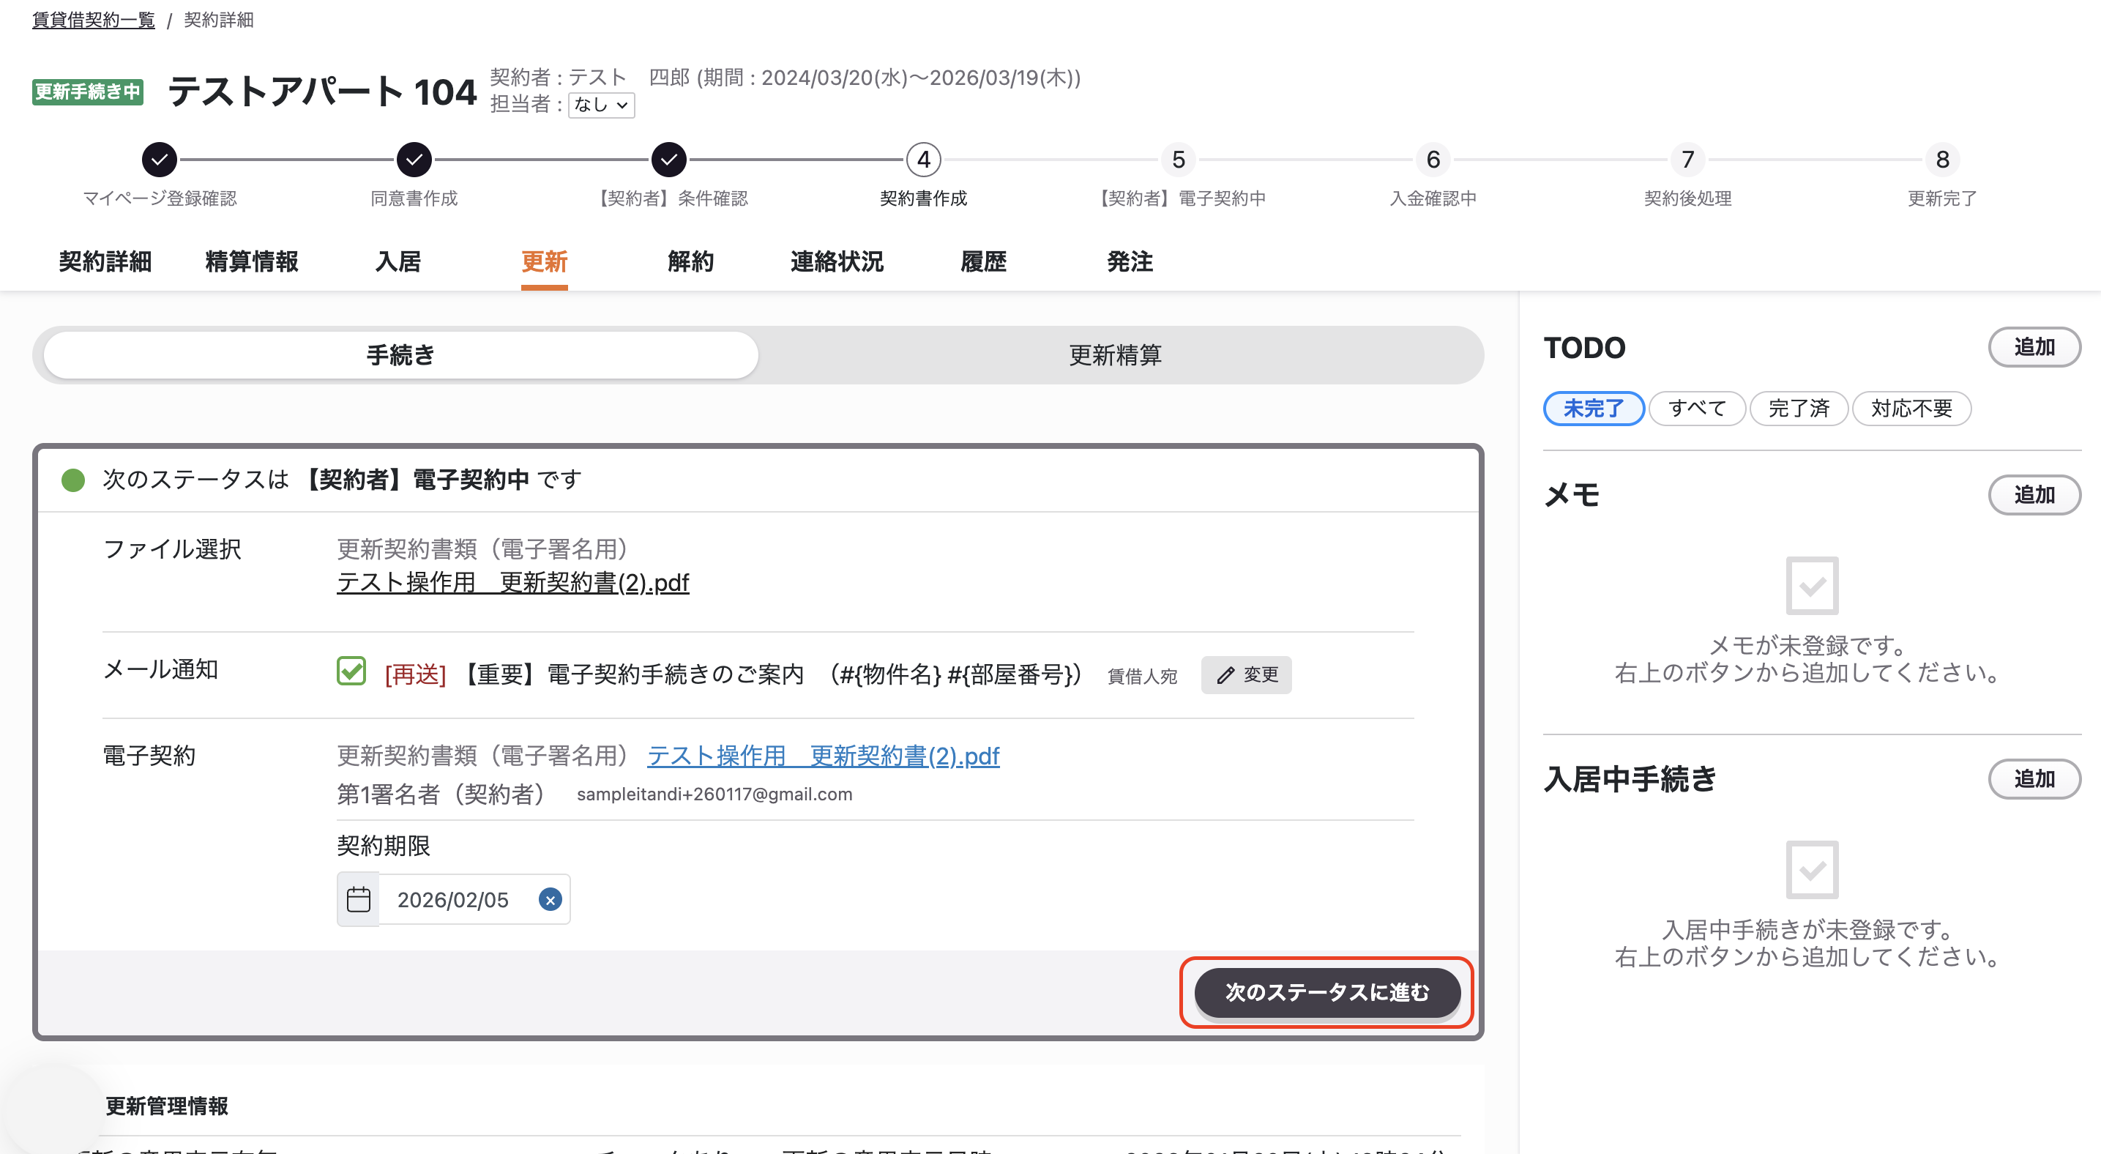The image size is (2101, 1154).
Task: Select step 5 circle 【契約者】電子契約中
Action: [1179, 160]
